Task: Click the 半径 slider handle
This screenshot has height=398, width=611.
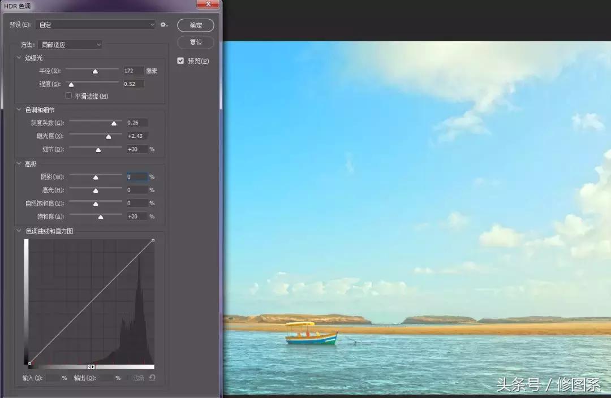Action: point(95,71)
